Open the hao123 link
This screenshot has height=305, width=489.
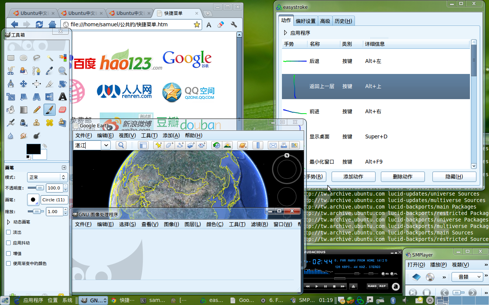pos(131,60)
